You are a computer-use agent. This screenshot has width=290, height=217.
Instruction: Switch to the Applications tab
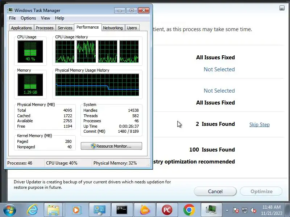tap(21, 28)
